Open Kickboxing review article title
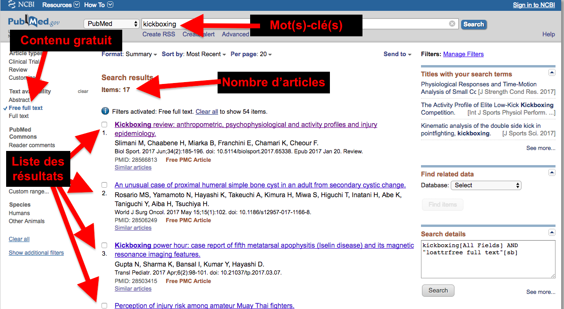Image resolution: width=564 pixels, height=309 pixels. 246,129
